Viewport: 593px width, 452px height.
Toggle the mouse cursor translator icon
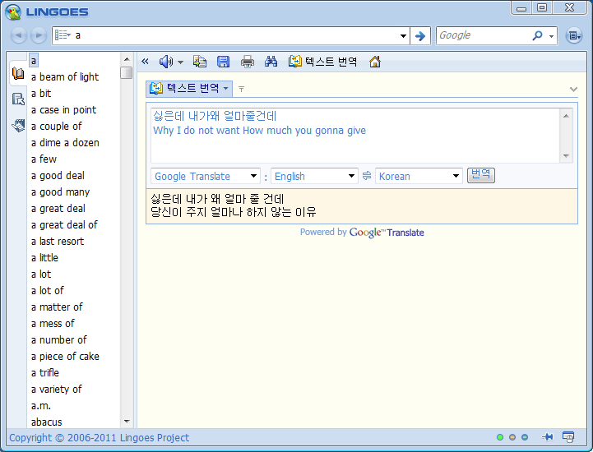click(568, 437)
